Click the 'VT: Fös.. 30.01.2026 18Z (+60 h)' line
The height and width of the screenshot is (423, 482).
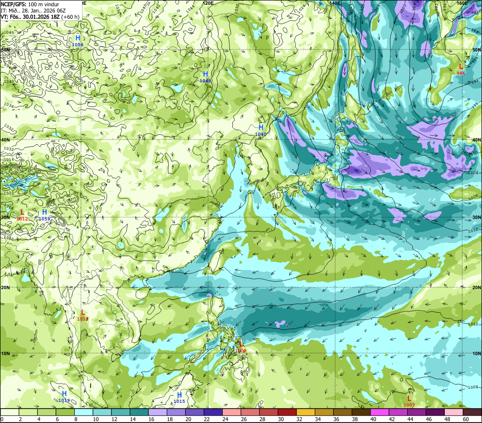[40, 17]
